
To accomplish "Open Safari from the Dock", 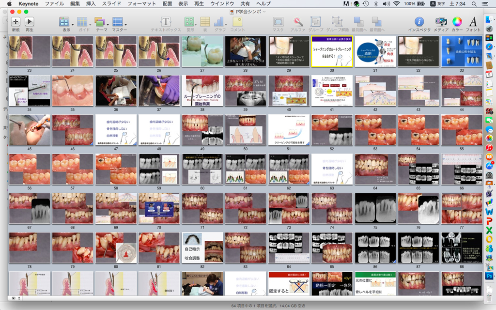I will coord(489,46).
